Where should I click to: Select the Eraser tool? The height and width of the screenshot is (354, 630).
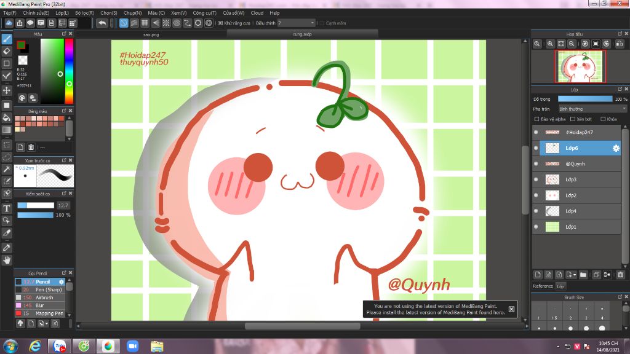tap(6, 51)
